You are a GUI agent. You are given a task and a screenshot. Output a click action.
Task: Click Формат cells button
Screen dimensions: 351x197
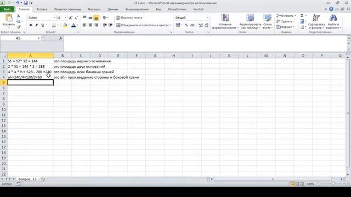(x=285, y=27)
